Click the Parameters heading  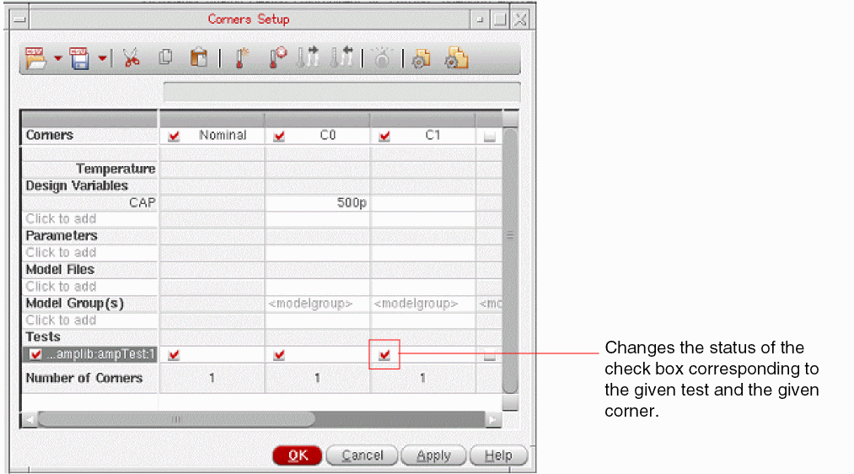point(62,236)
